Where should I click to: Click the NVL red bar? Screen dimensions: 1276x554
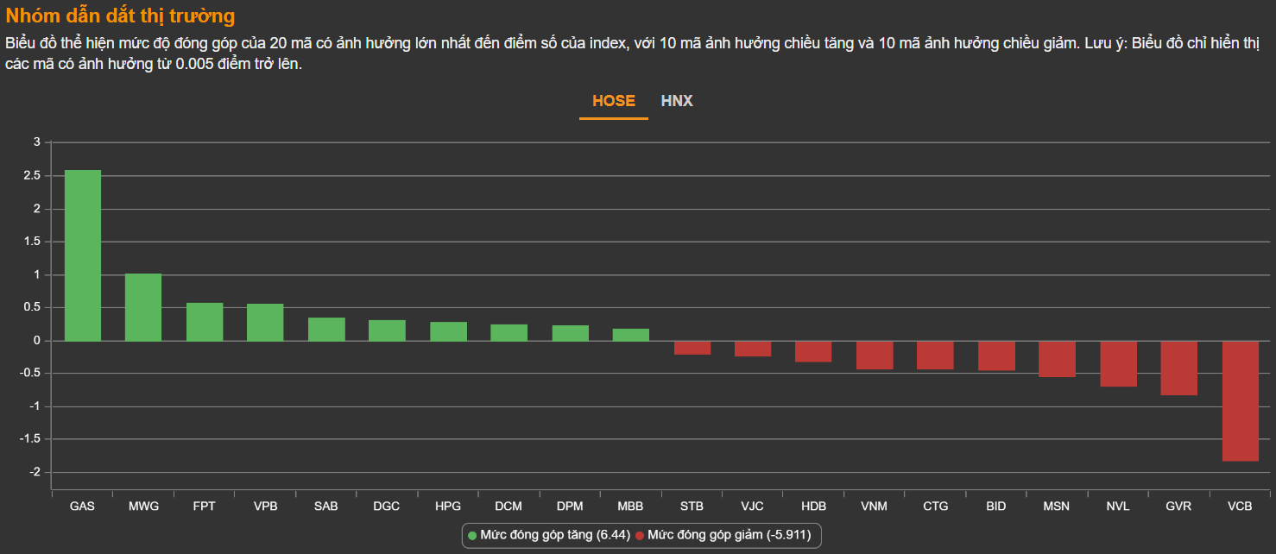(x=1118, y=363)
